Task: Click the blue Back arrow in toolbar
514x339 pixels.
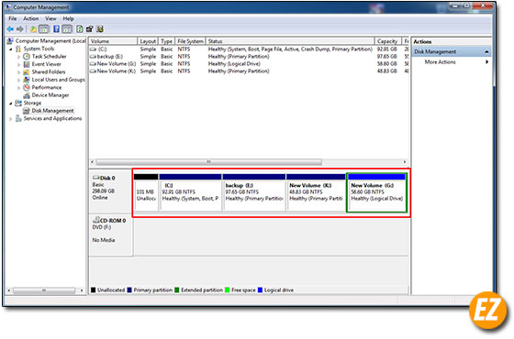Action: click(x=10, y=29)
